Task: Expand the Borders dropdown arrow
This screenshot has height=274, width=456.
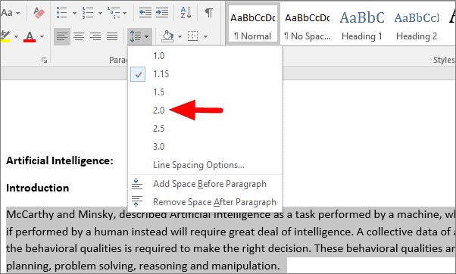Action: coord(205,36)
